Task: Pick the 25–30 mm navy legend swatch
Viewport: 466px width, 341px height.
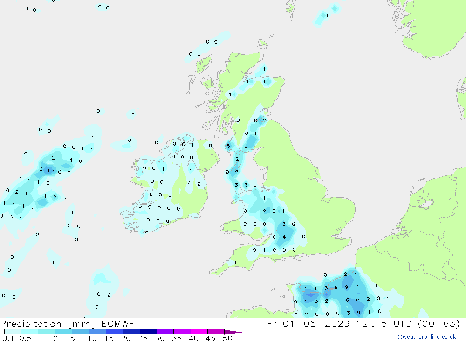Action: [148, 332]
